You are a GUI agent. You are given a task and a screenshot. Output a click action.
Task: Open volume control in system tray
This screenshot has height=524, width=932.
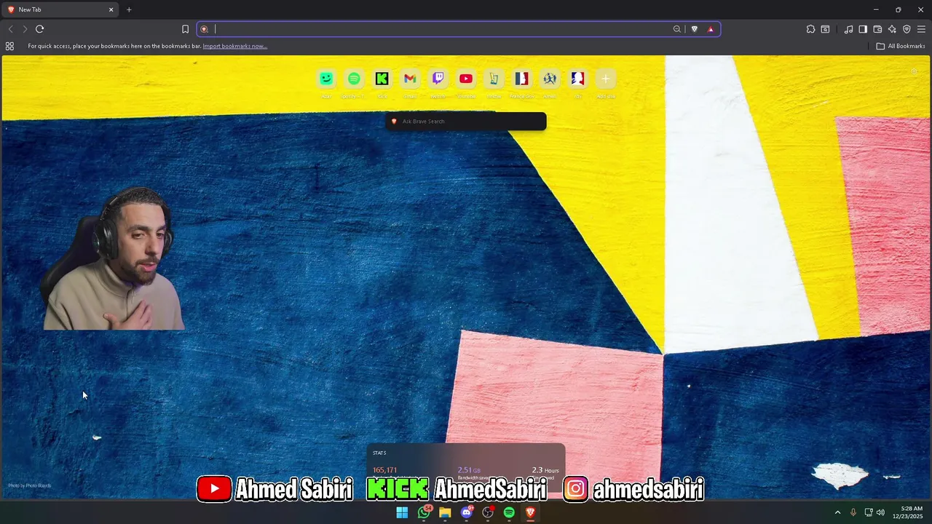pyautogui.click(x=881, y=512)
